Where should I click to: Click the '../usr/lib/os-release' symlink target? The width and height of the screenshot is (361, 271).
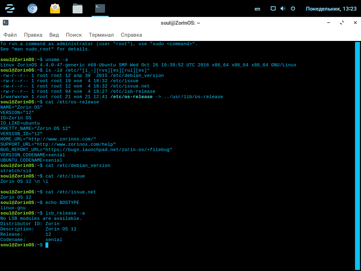[x=194, y=97]
